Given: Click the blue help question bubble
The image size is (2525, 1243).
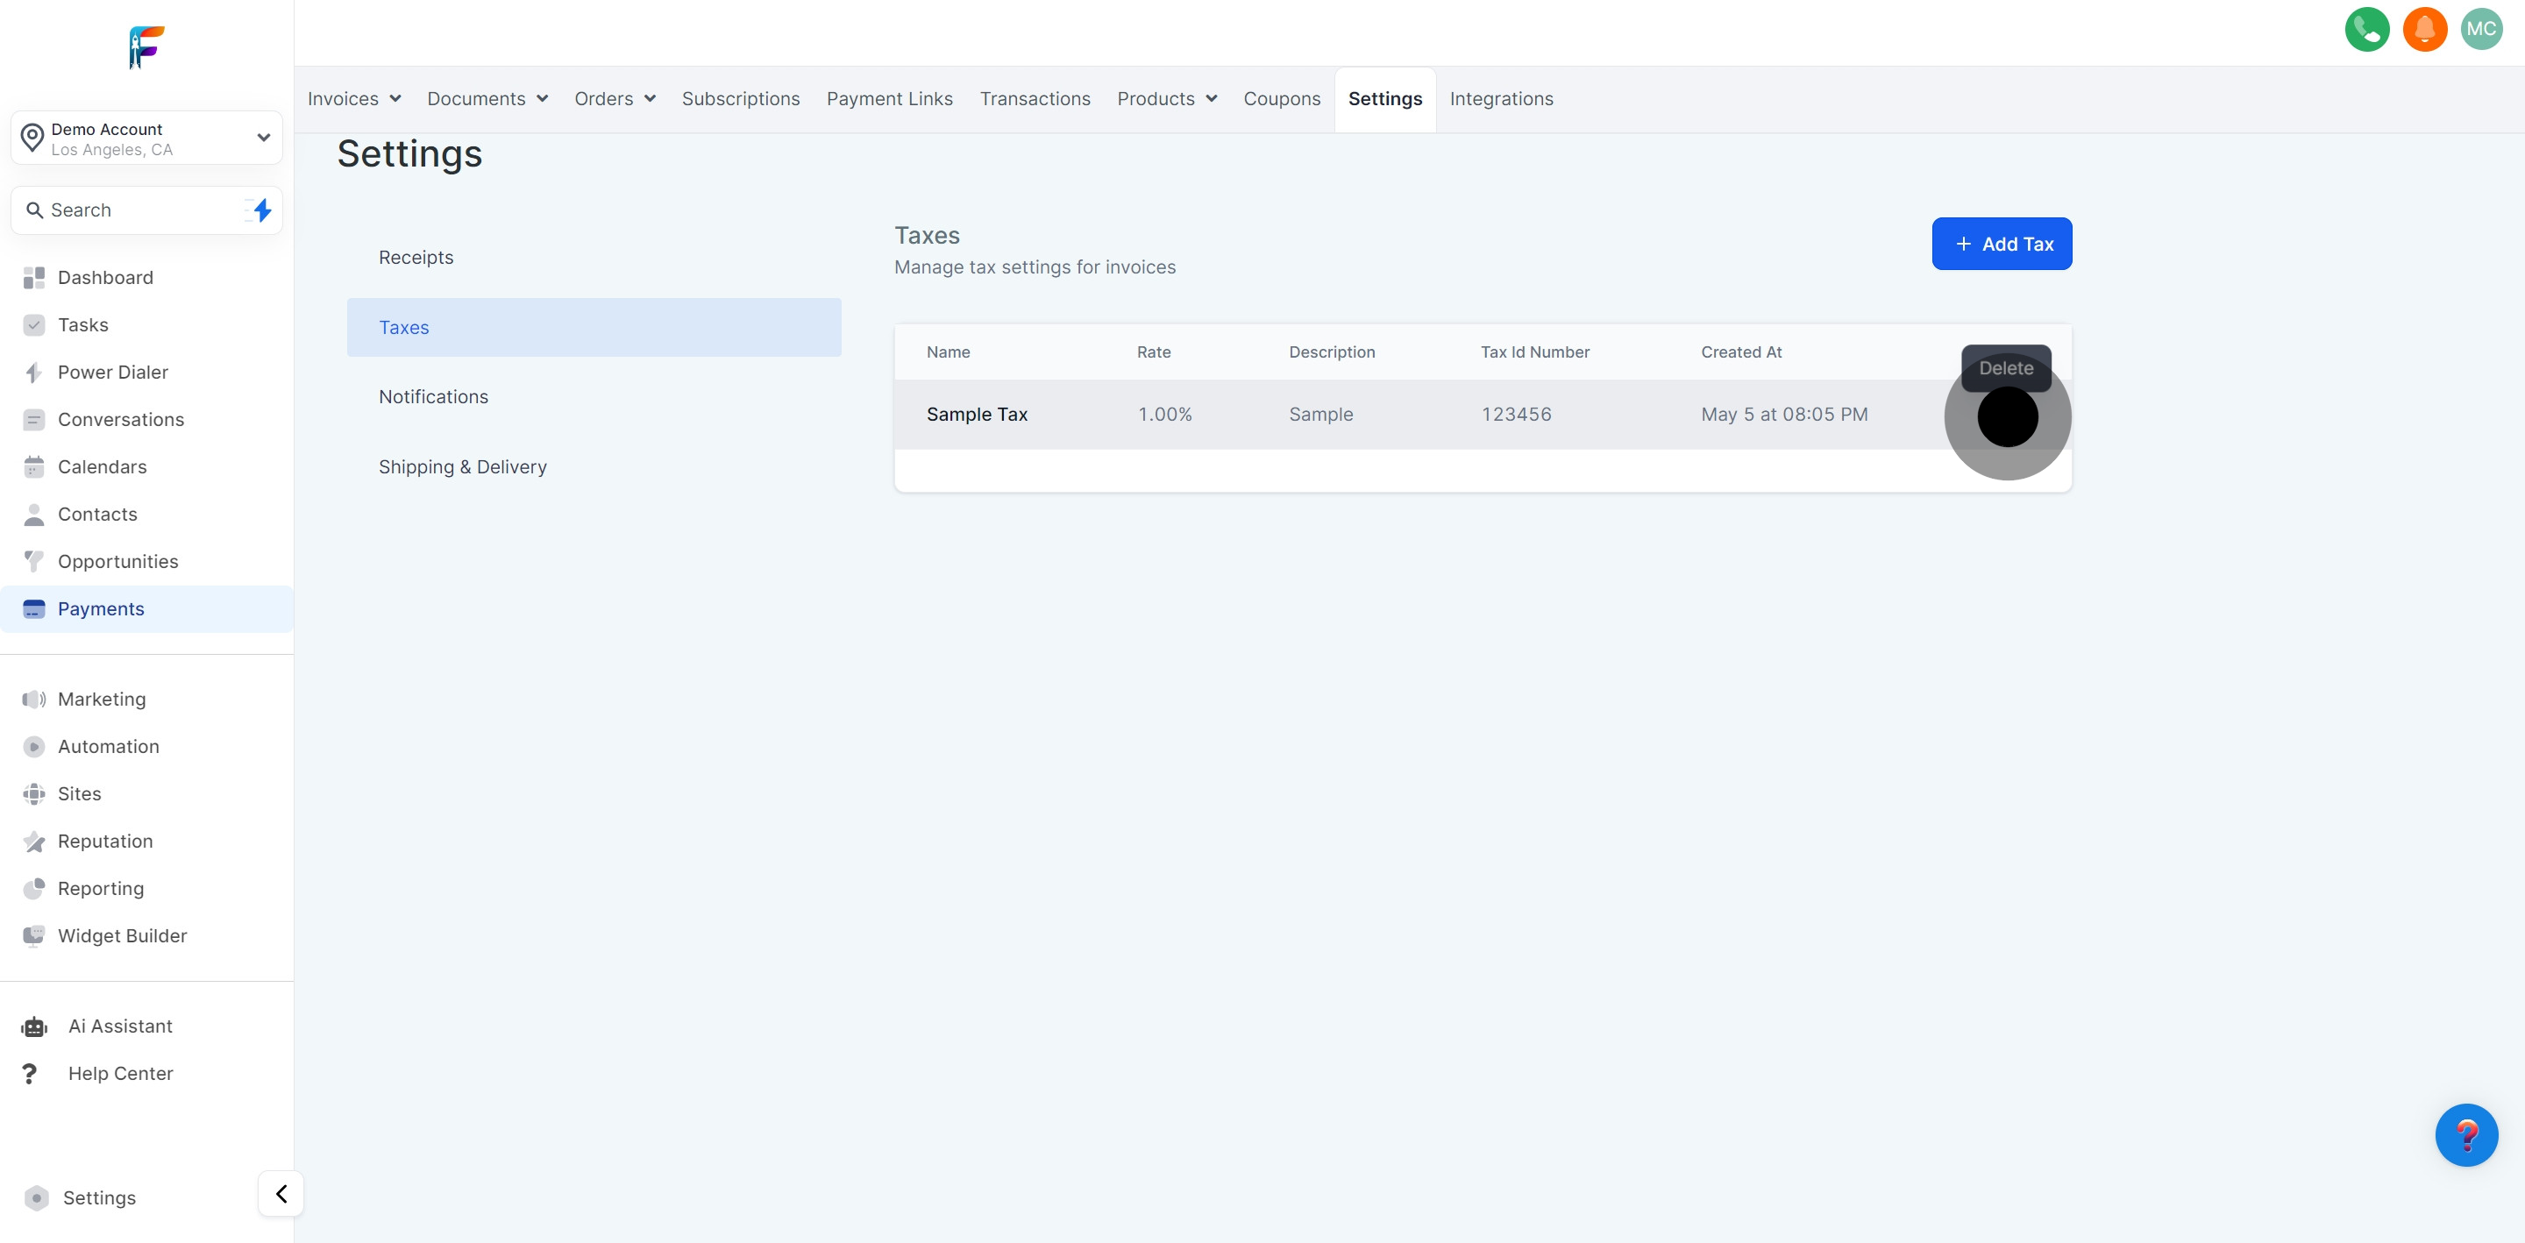Looking at the screenshot, I should pos(2465,1135).
